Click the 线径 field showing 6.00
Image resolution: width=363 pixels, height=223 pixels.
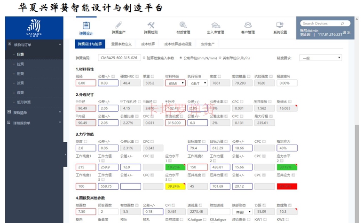[86, 83]
